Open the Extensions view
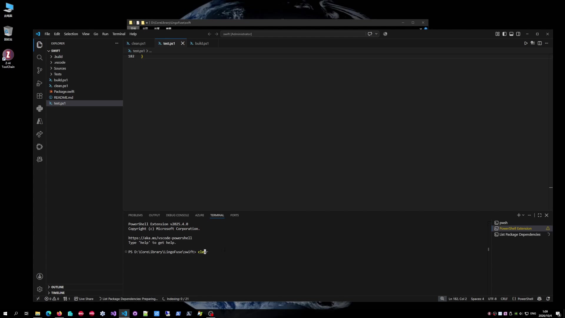 pos(39,96)
